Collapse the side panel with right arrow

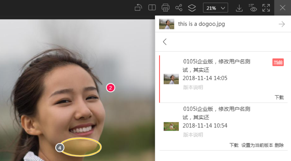[x=282, y=24]
